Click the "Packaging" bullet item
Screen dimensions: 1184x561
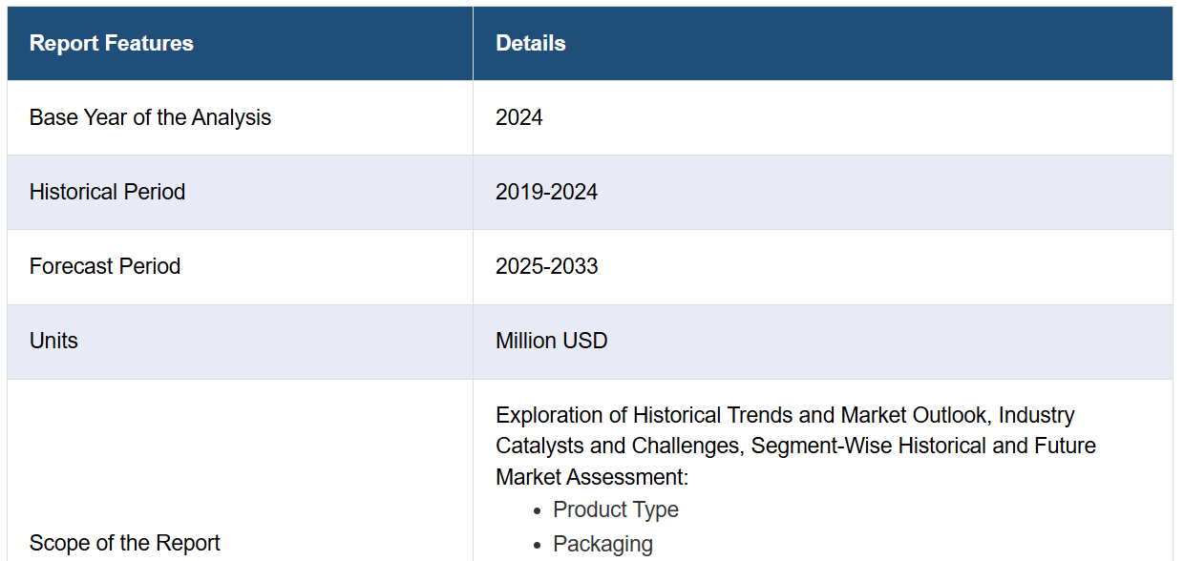coord(603,544)
